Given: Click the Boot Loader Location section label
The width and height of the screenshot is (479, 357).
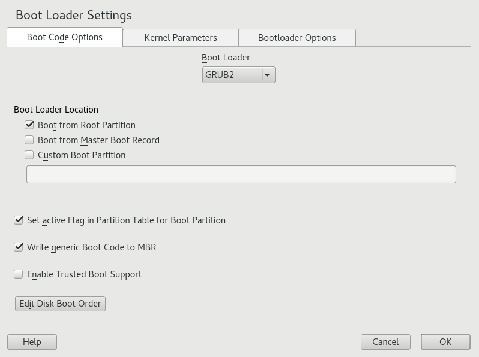Looking at the screenshot, I should pyautogui.click(x=56, y=110).
